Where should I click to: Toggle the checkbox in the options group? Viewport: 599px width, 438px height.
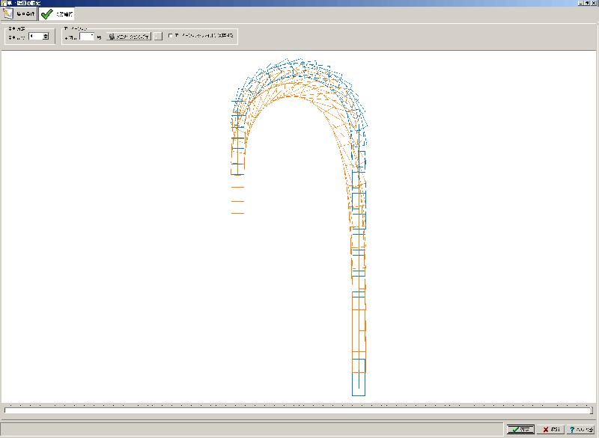(x=171, y=35)
